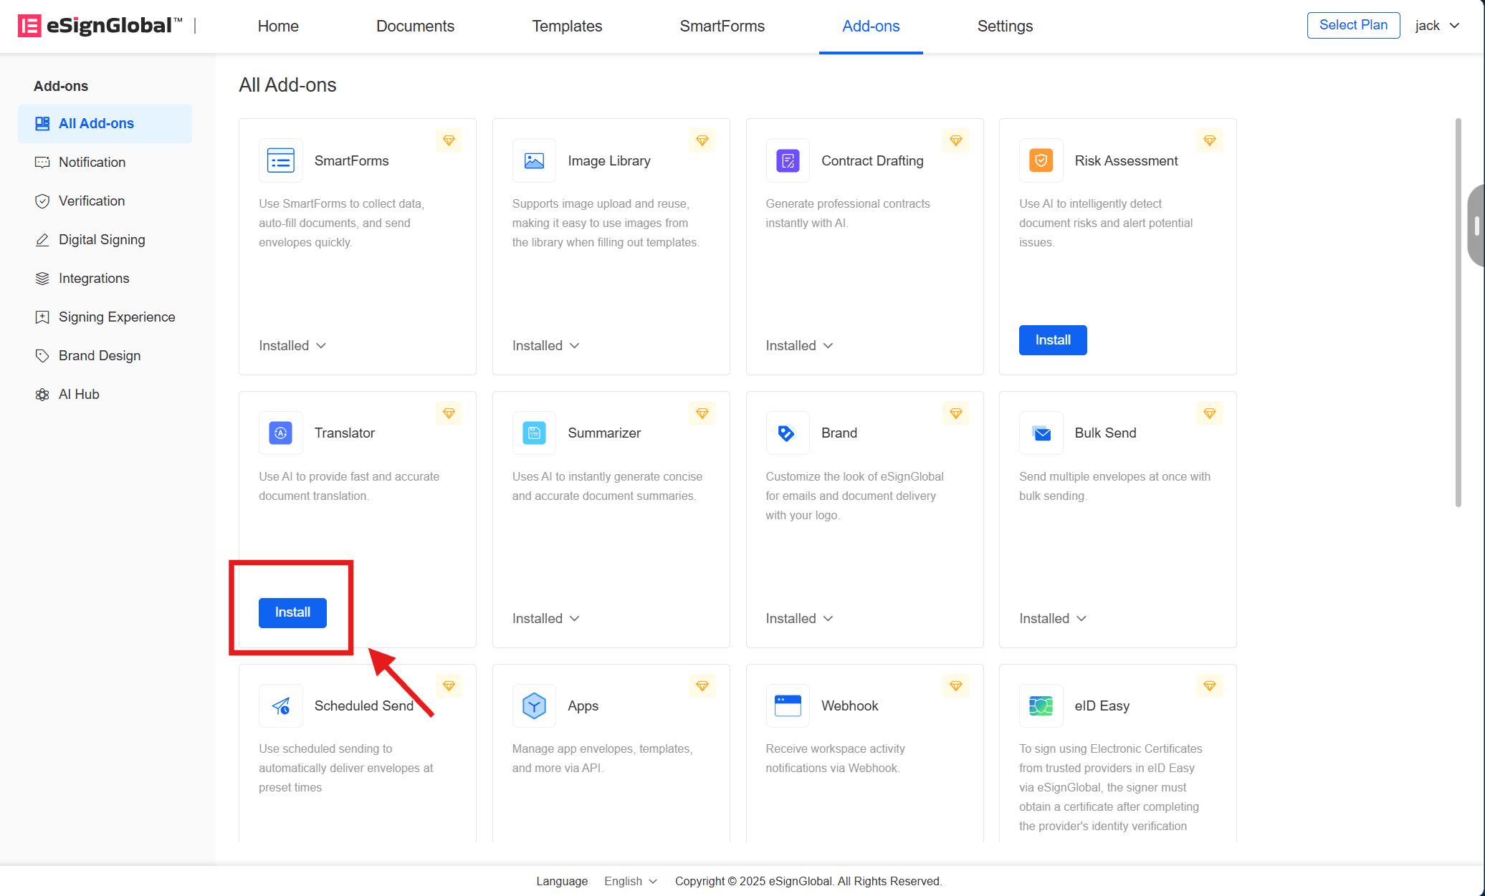Click the Bulk Send envelope icon
Viewport: 1485px width, 896px height.
1041,433
